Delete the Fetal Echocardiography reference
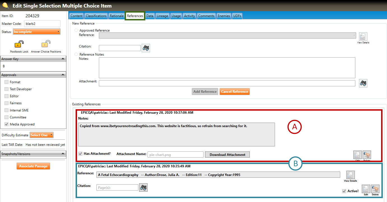The height and width of the screenshot is (202, 387). click(375, 189)
